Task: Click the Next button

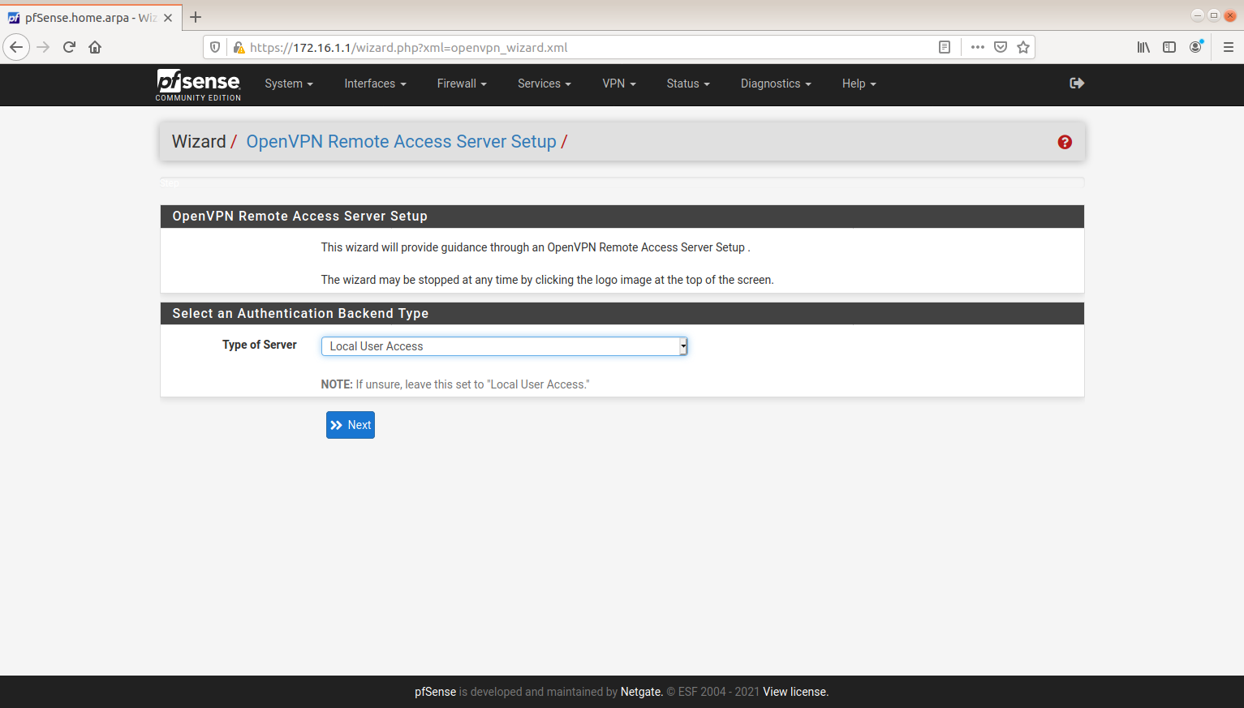Action: tap(351, 425)
